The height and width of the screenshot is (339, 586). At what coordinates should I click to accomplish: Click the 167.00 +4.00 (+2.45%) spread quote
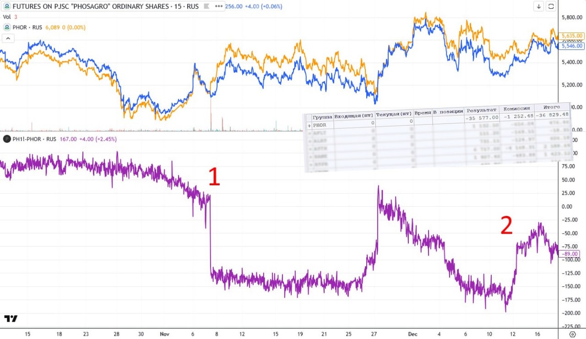click(88, 139)
